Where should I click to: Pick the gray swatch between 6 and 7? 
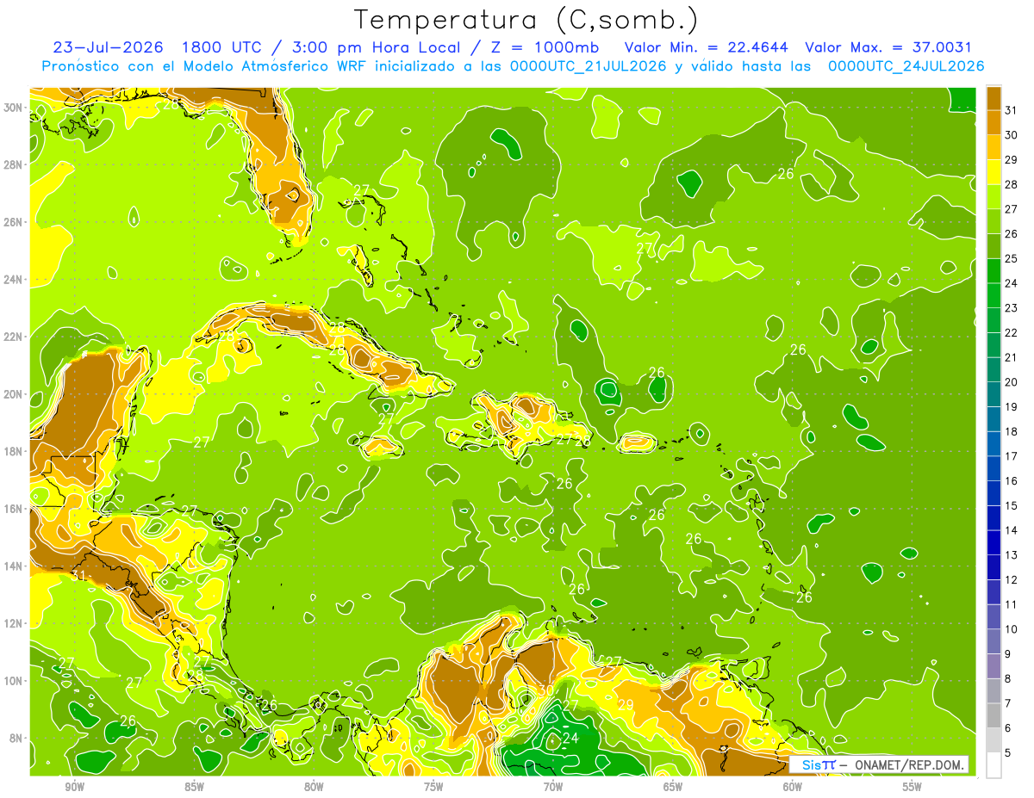[994, 715]
